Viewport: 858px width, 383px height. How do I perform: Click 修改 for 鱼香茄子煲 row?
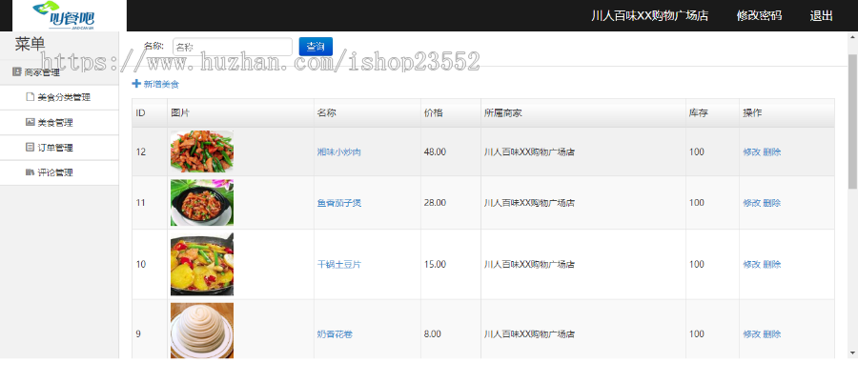pos(751,203)
